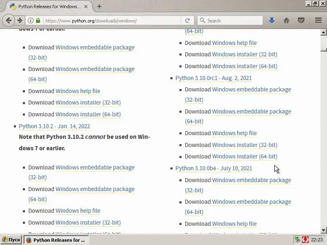Click the scrollbar up arrow
The image size is (327, 245).
coord(323,32)
